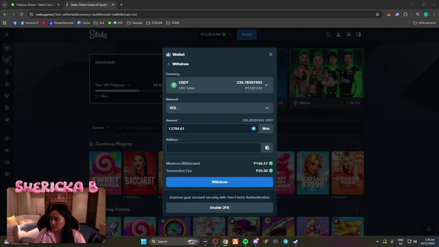This screenshot has height=247, width=439.
Task: Click the Windows taskbar Search box
Action: (x=175, y=242)
